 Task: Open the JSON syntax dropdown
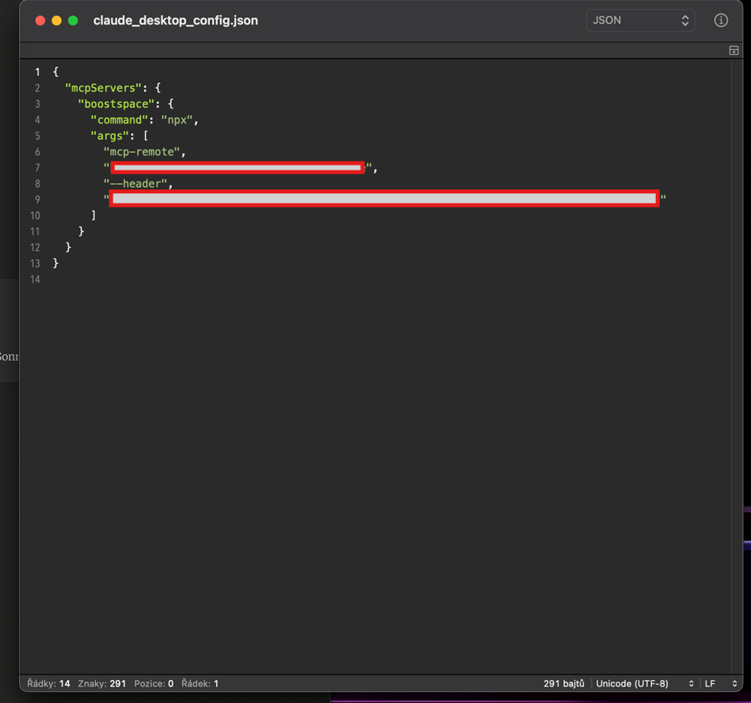(640, 21)
